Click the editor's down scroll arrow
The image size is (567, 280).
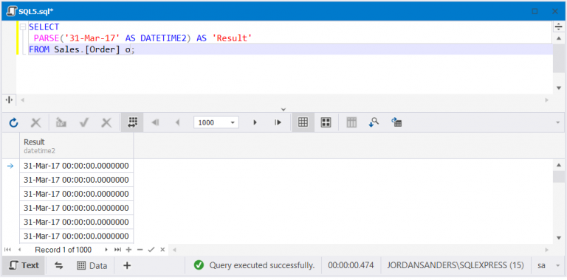point(559,88)
